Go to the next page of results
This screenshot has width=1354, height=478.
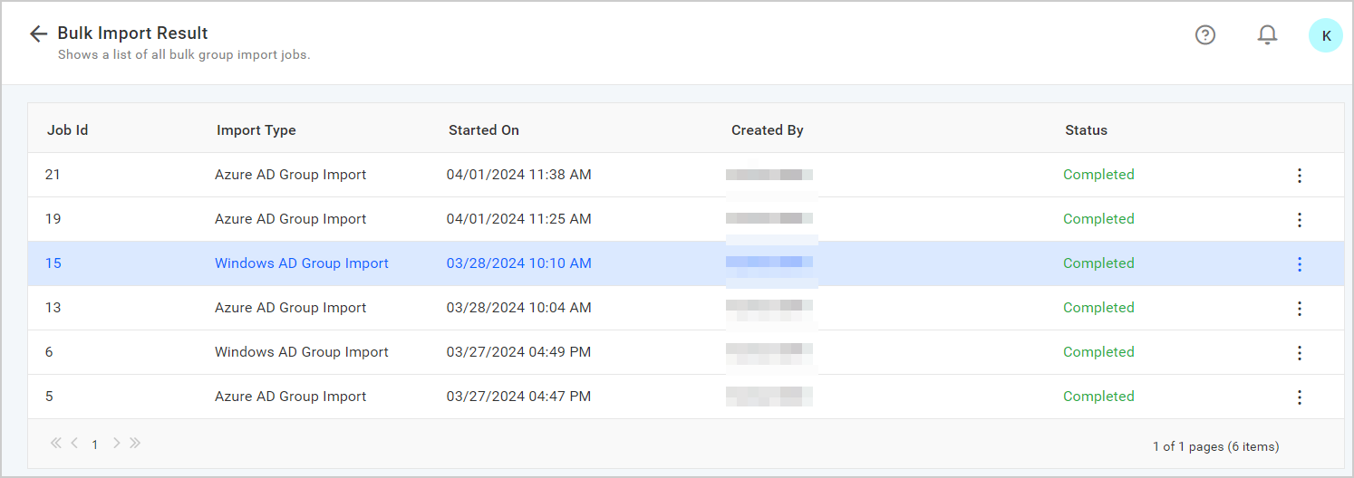click(x=116, y=444)
